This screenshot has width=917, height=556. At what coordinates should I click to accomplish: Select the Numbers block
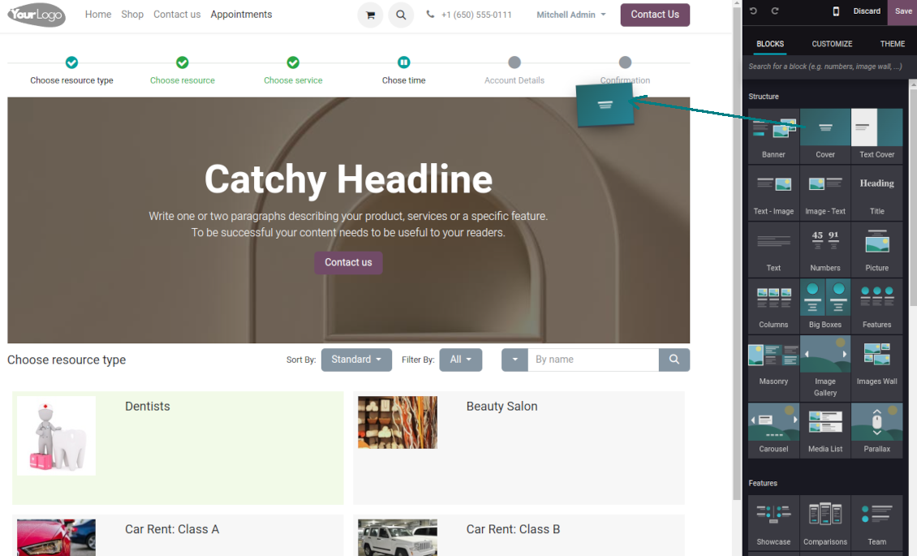tap(825, 248)
